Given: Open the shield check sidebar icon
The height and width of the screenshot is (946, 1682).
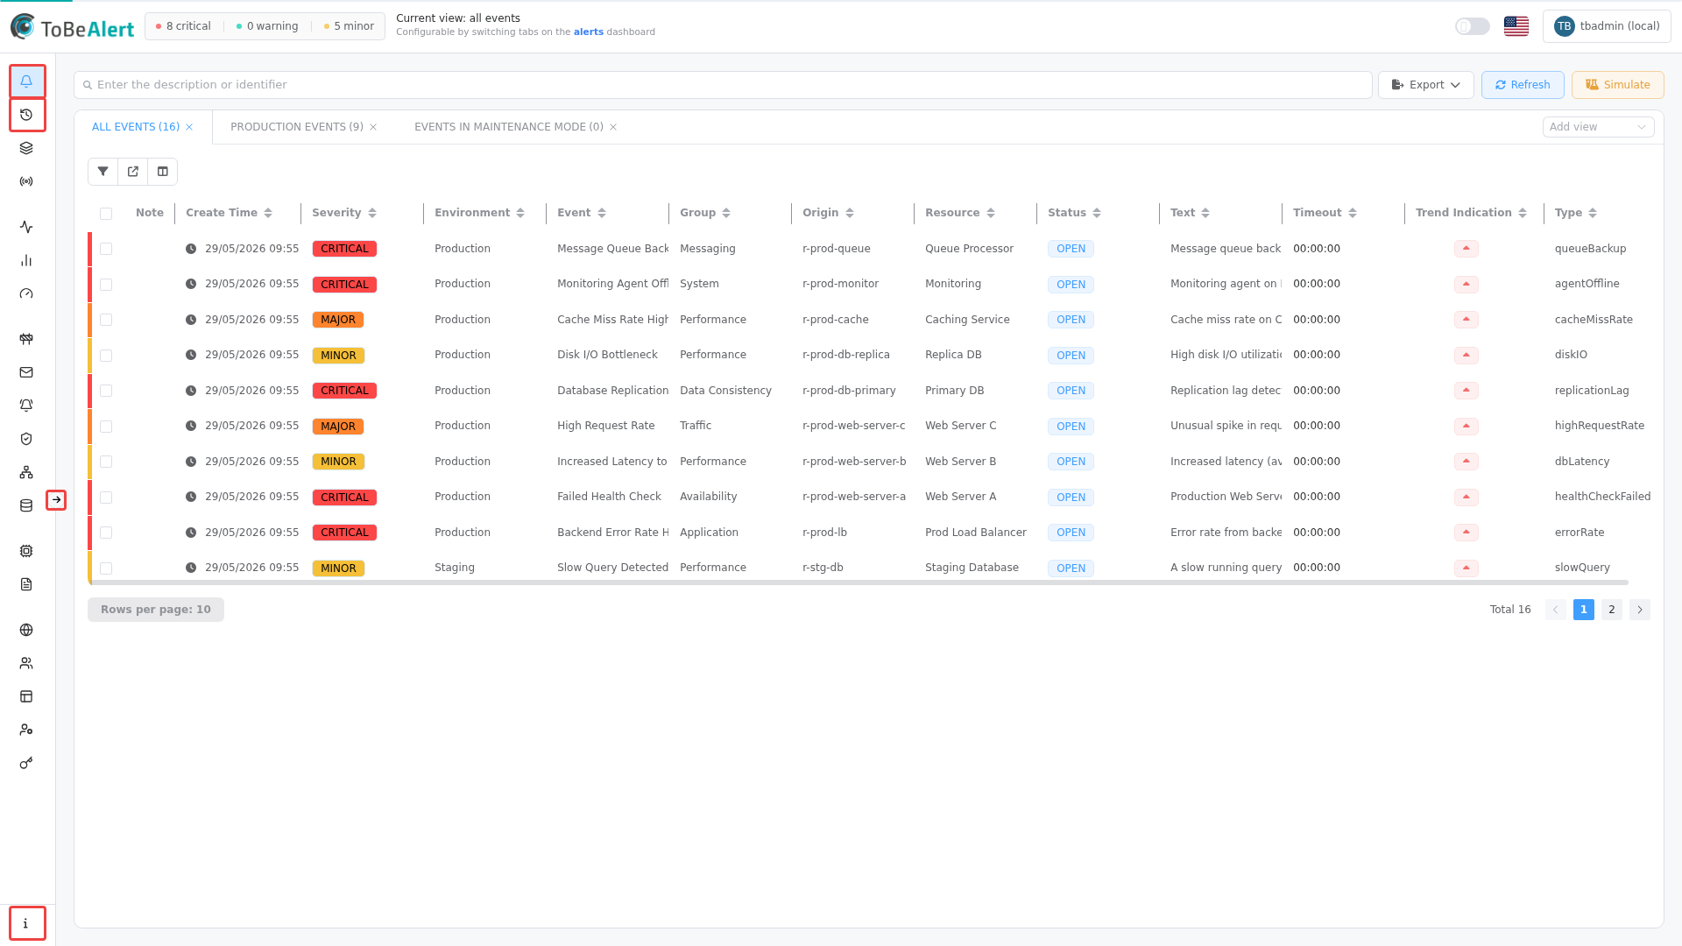Looking at the screenshot, I should 26,439.
